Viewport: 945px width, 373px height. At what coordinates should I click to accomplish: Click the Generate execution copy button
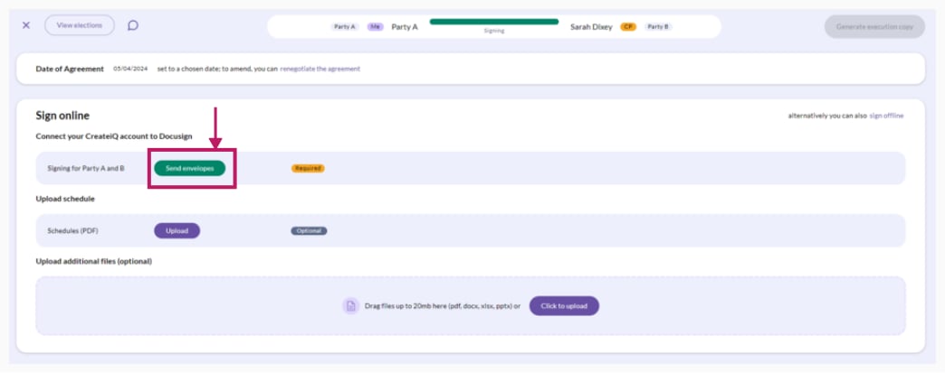874,26
